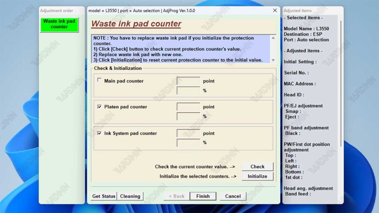
Task: Click Check to read counter value
Action: pyautogui.click(x=258, y=167)
